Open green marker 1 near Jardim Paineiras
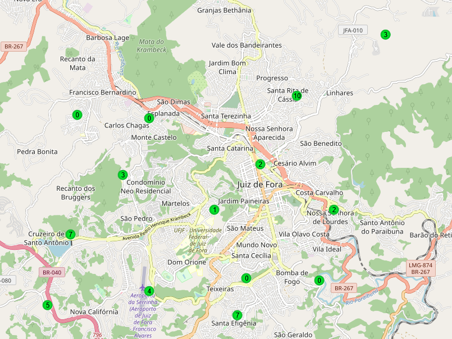 coord(214,210)
